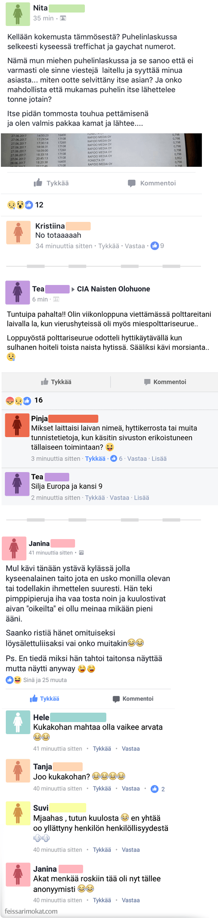Expand Lisää options on Pinja's comment
This screenshot has height=918, width=218.
[x=159, y=459]
